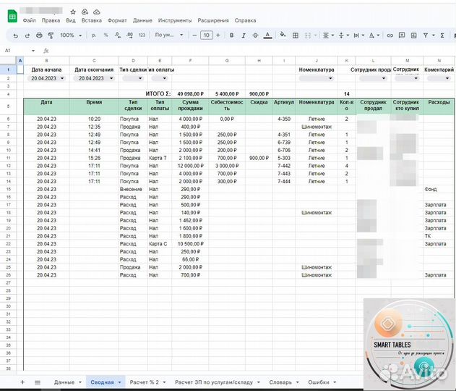Check the cloud save status icon
Image resolution: width=456 pixels, height=391 pixels.
coord(97,12)
